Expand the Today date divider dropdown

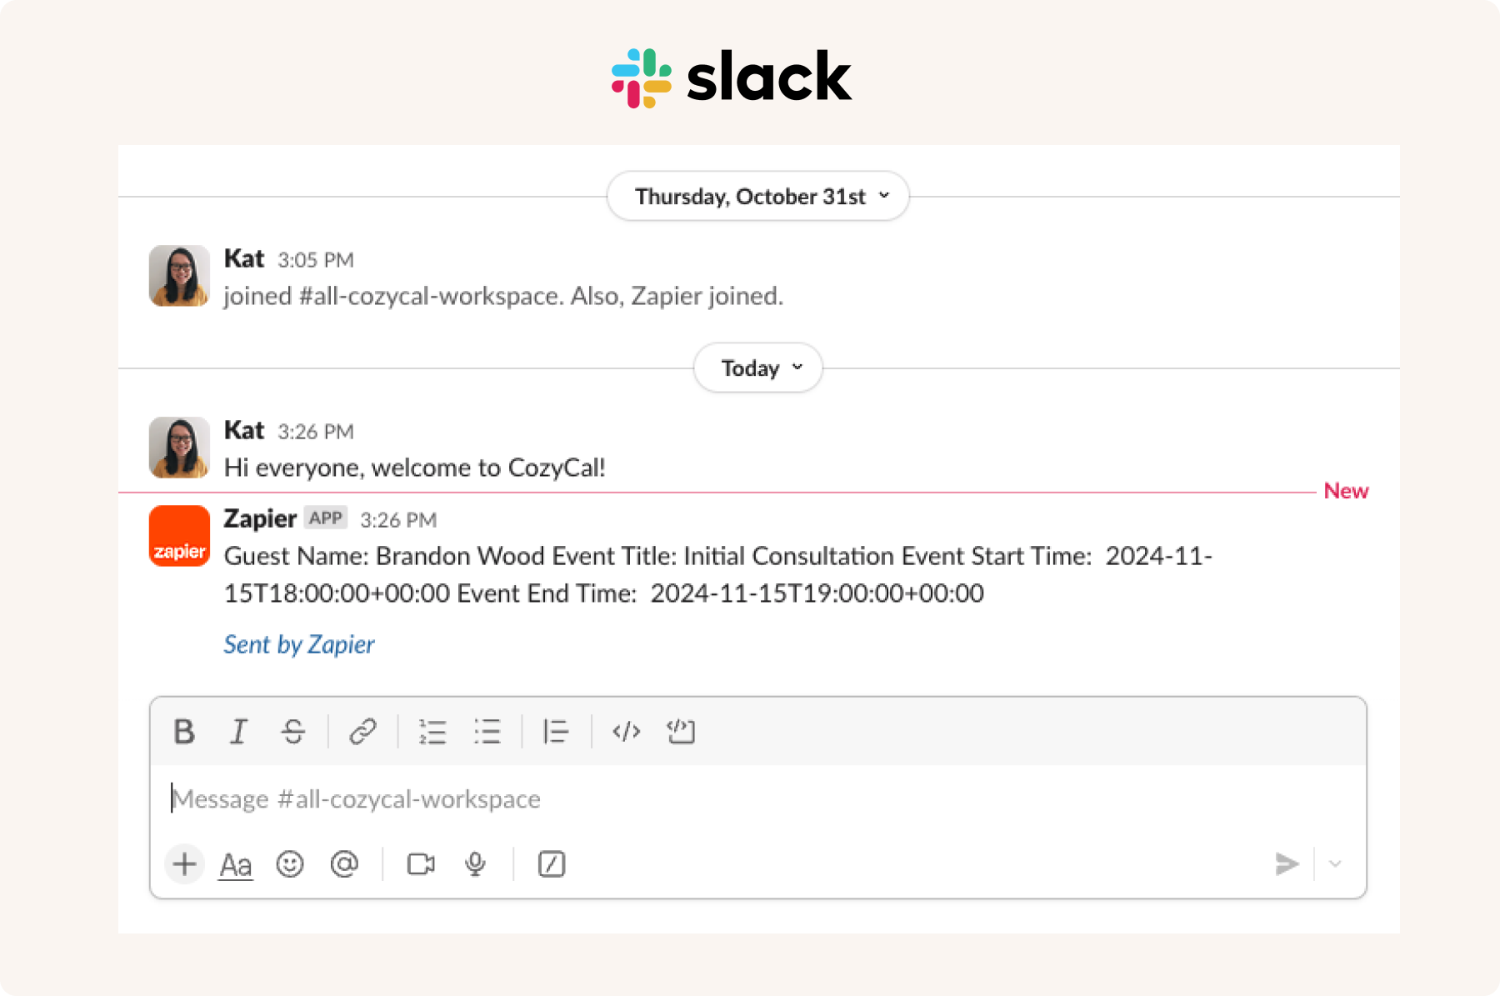tap(757, 368)
